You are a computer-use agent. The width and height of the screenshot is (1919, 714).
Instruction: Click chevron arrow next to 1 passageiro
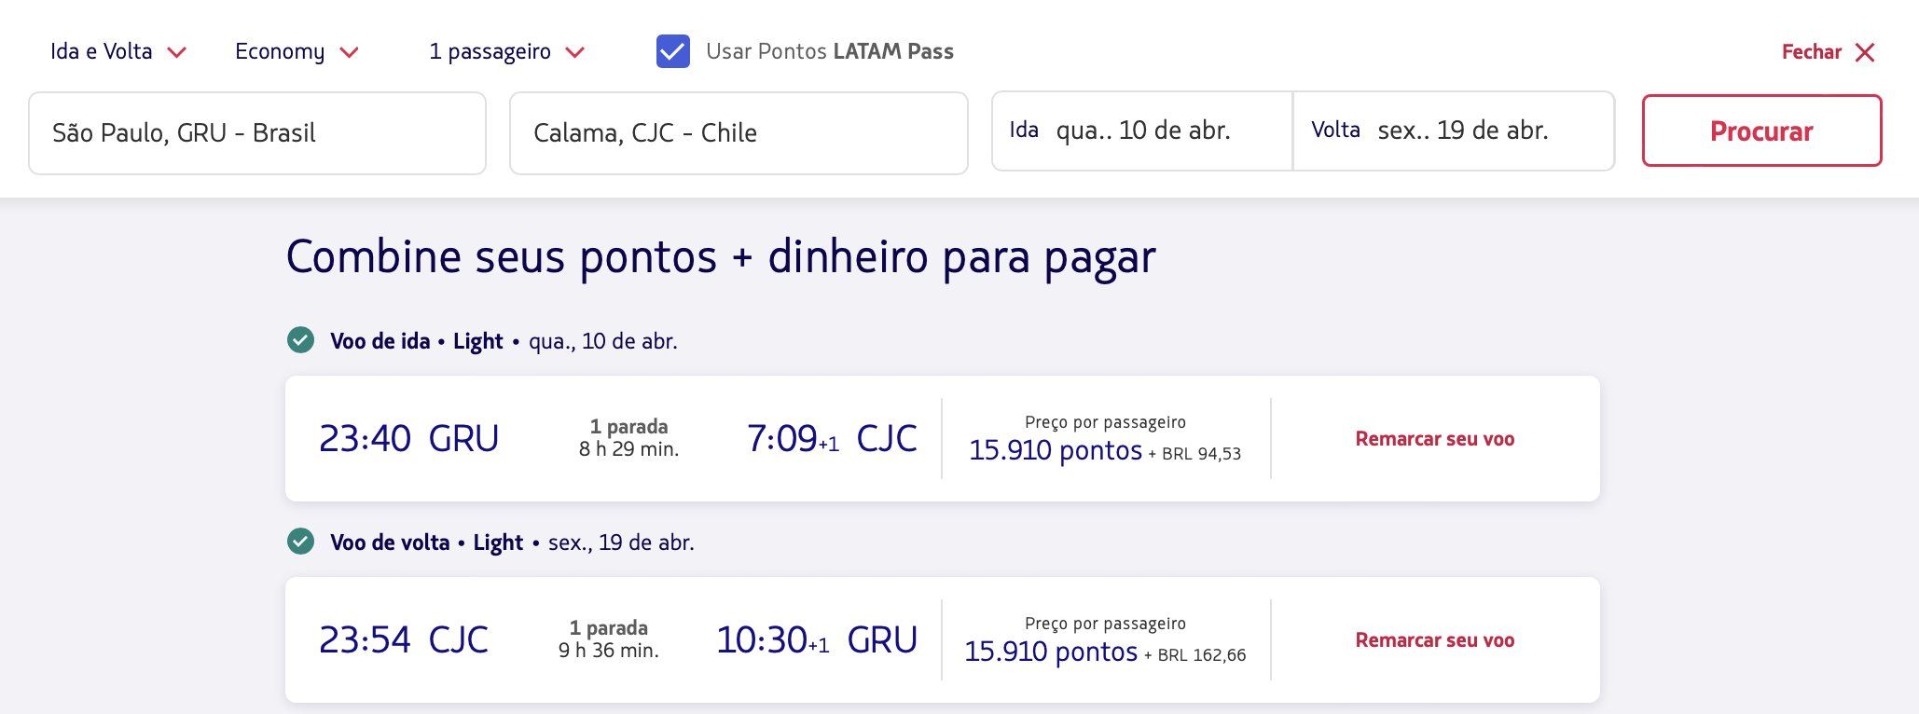(x=575, y=52)
